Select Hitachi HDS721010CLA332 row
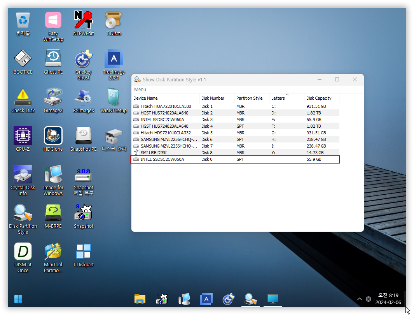Image resolution: width=414 pixels, height=315 pixels. click(235, 133)
